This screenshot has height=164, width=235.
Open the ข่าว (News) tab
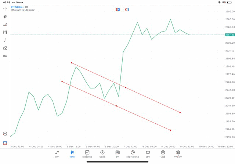coord(117,154)
